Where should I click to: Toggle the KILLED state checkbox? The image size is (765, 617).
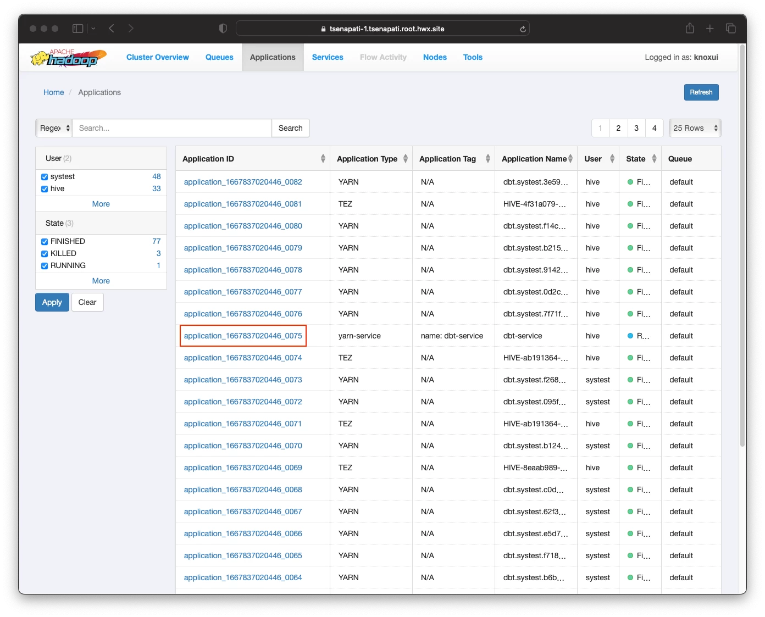click(45, 254)
